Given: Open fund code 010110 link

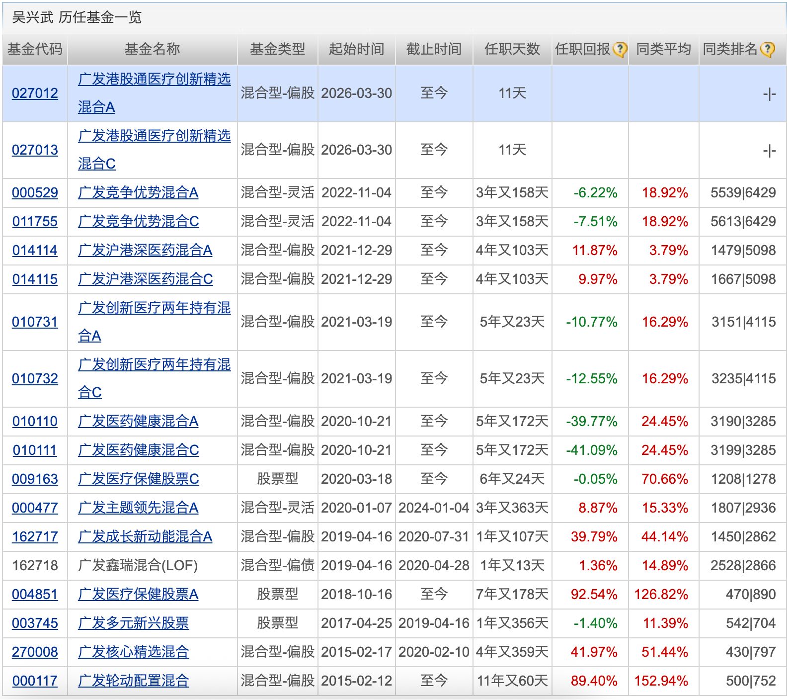Looking at the screenshot, I should [x=35, y=422].
